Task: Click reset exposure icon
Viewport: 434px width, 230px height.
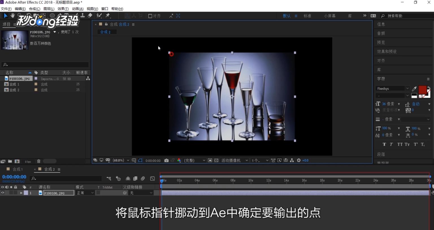Action: tap(299, 160)
